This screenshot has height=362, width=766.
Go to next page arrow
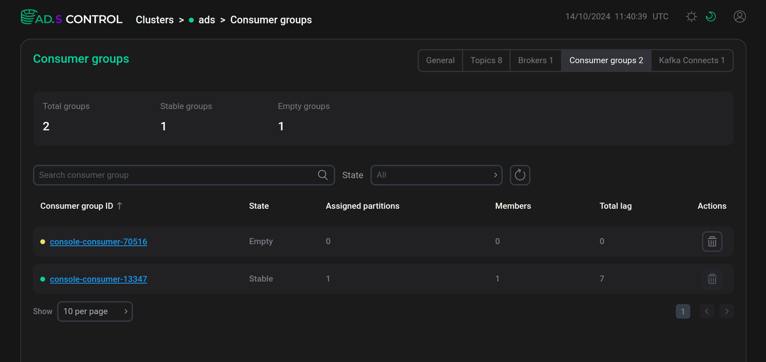(x=727, y=311)
